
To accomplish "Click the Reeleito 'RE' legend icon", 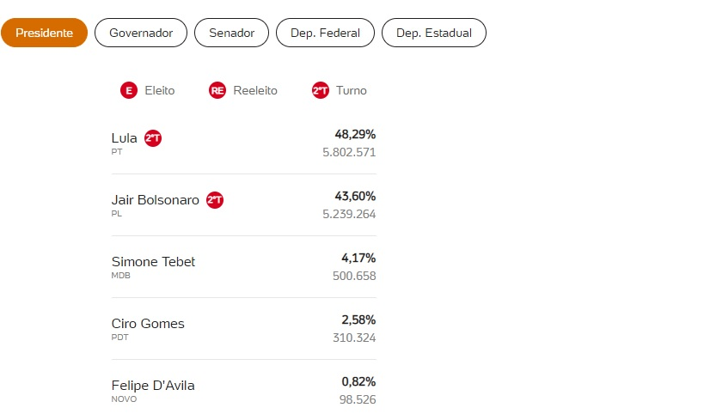I will point(217,90).
